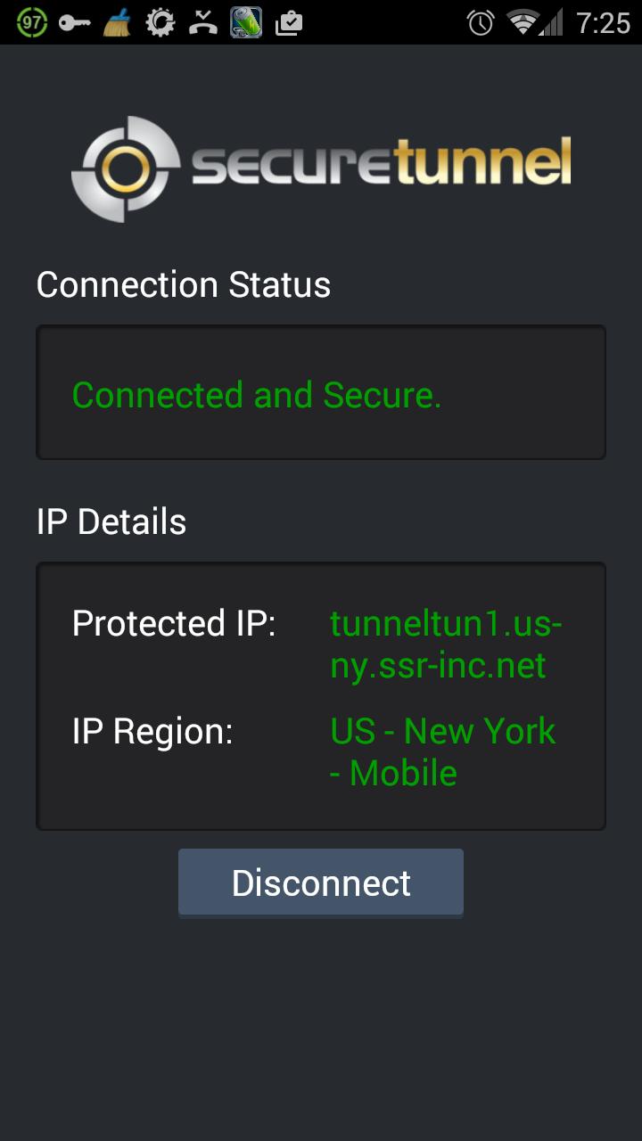The image size is (642, 1141).
Task: Tap the Connection Status heading
Action: pos(184,285)
